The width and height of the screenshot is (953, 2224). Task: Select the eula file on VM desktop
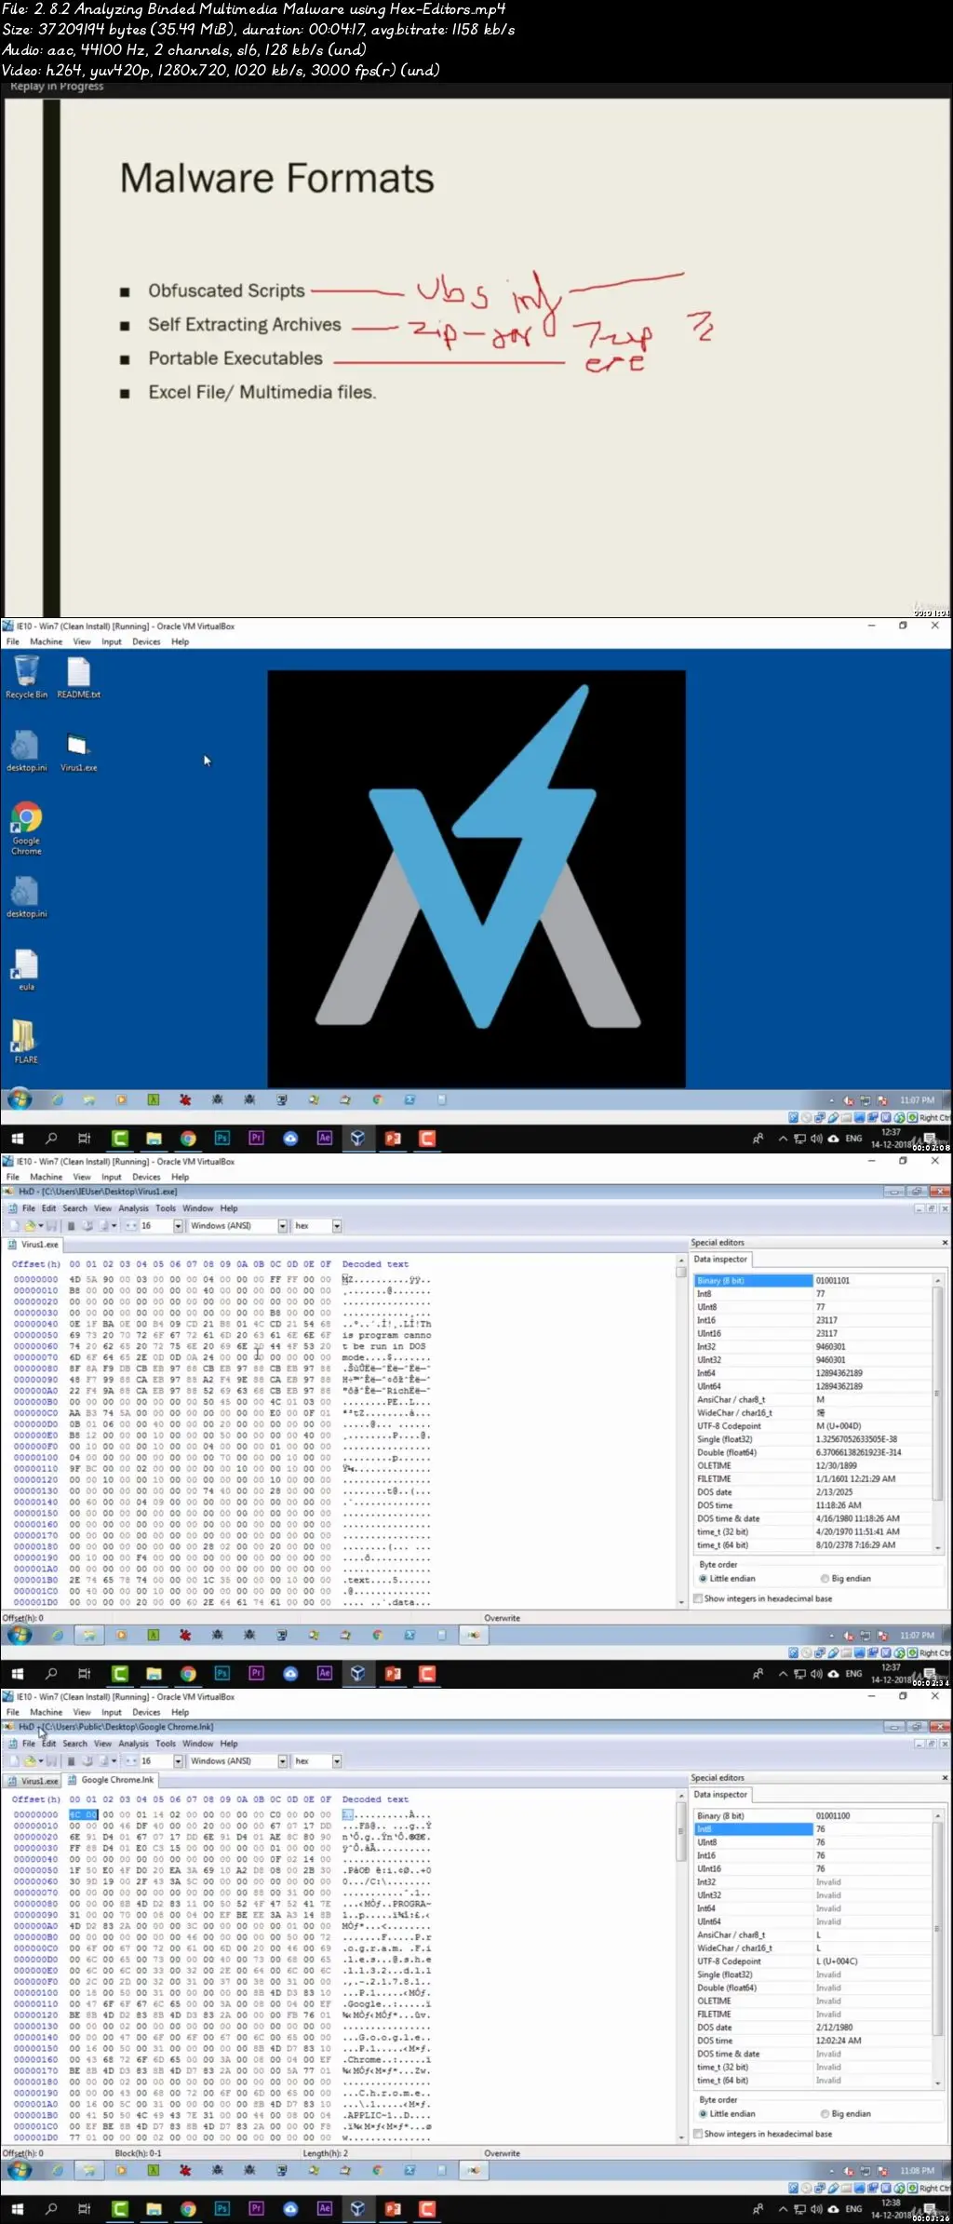tap(26, 969)
